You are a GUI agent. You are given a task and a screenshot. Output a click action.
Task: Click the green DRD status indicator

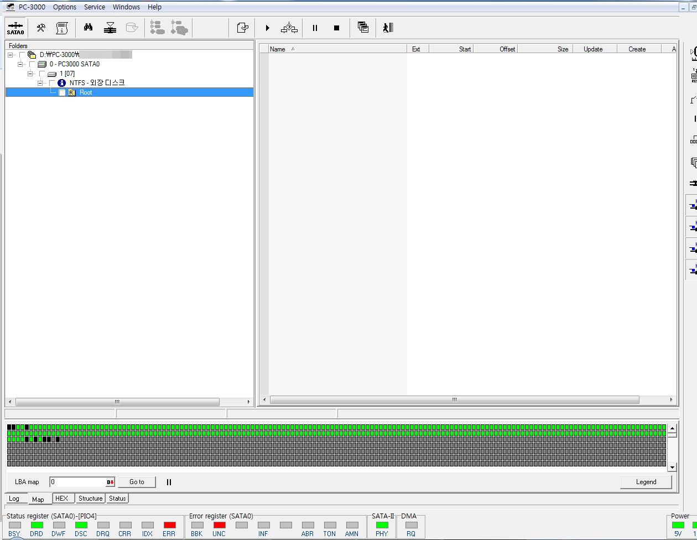37,525
